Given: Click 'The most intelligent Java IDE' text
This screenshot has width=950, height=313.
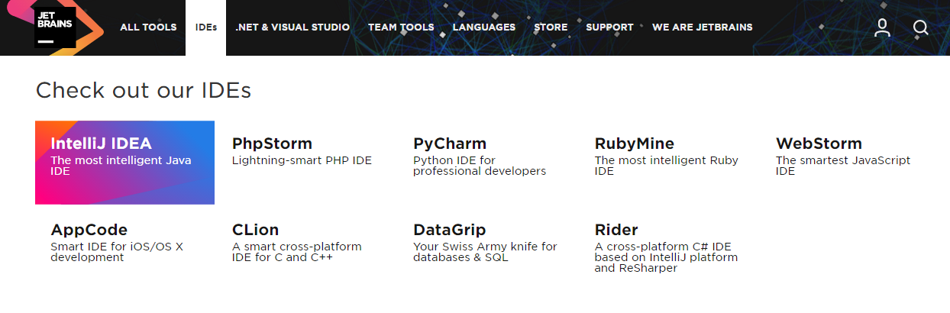Looking at the screenshot, I should pyautogui.click(x=121, y=166).
